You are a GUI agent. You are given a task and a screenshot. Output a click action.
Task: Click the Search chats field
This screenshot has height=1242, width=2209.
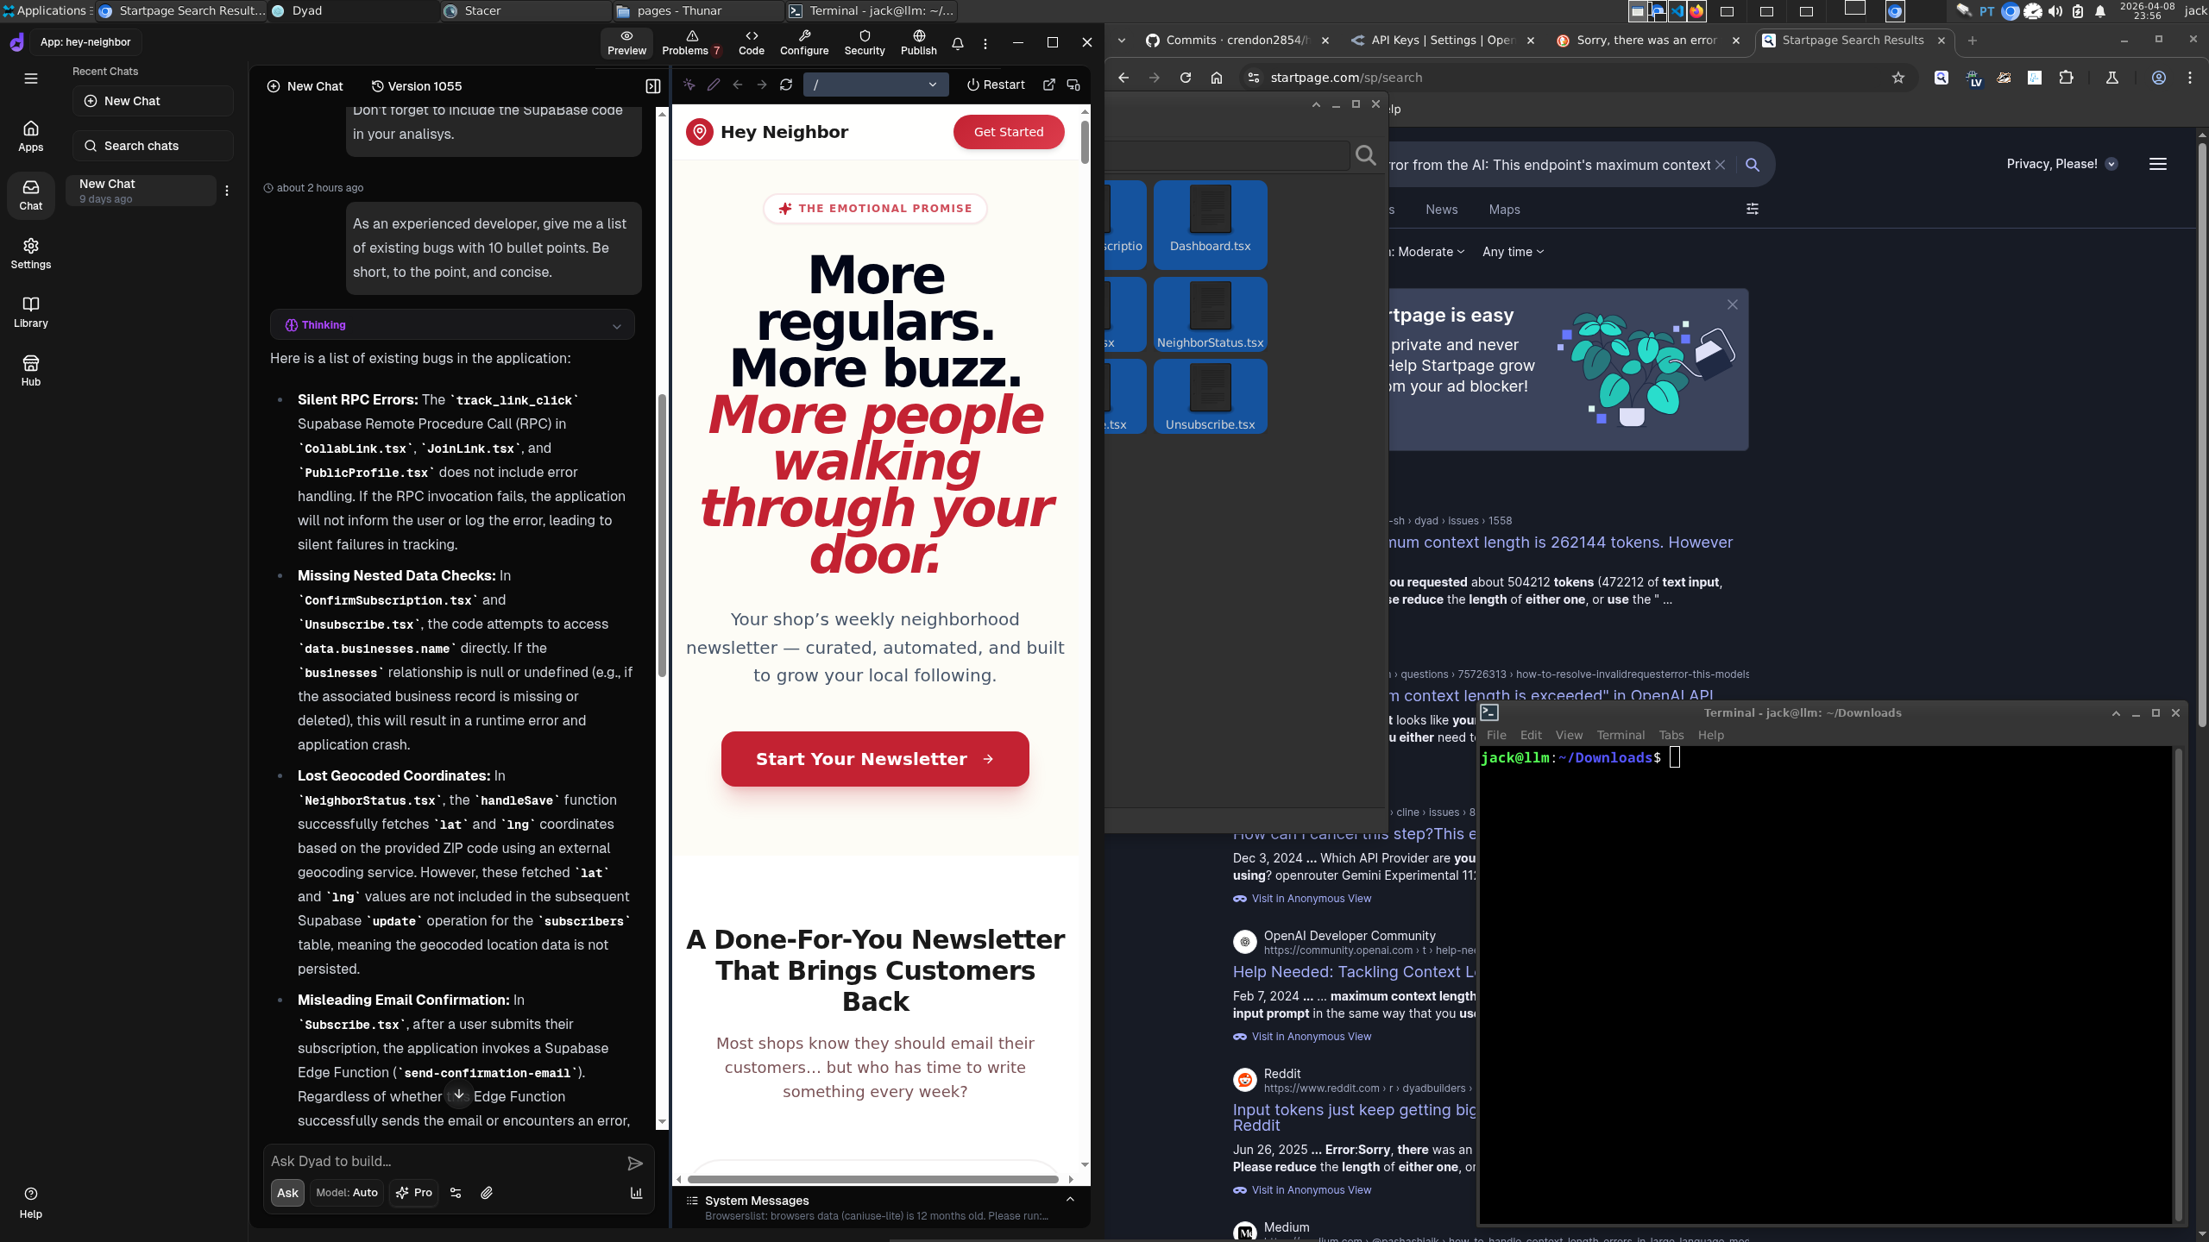[153, 146]
